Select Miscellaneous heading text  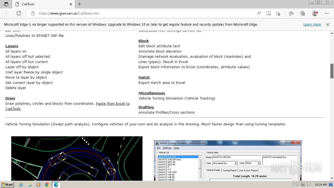tap(152, 93)
